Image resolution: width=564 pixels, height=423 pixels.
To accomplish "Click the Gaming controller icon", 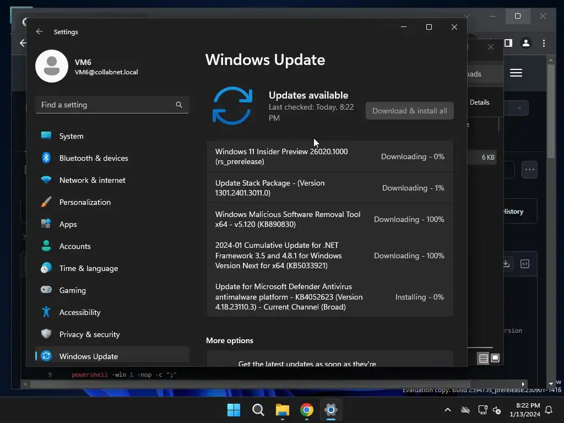I will coord(46,290).
